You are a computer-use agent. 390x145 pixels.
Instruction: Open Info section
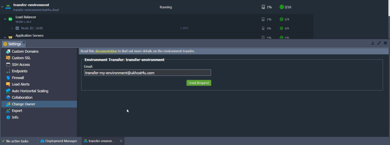click(x=39, y=117)
